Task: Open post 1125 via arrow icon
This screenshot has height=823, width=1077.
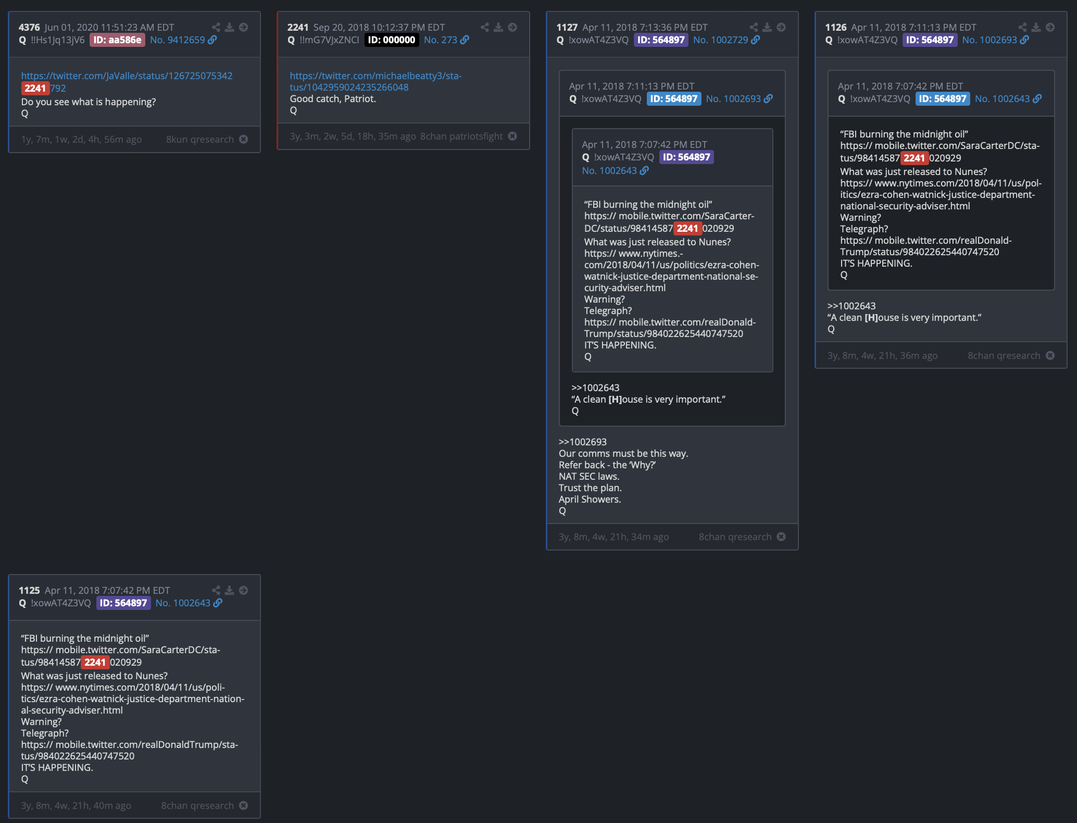Action: (x=243, y=590)
